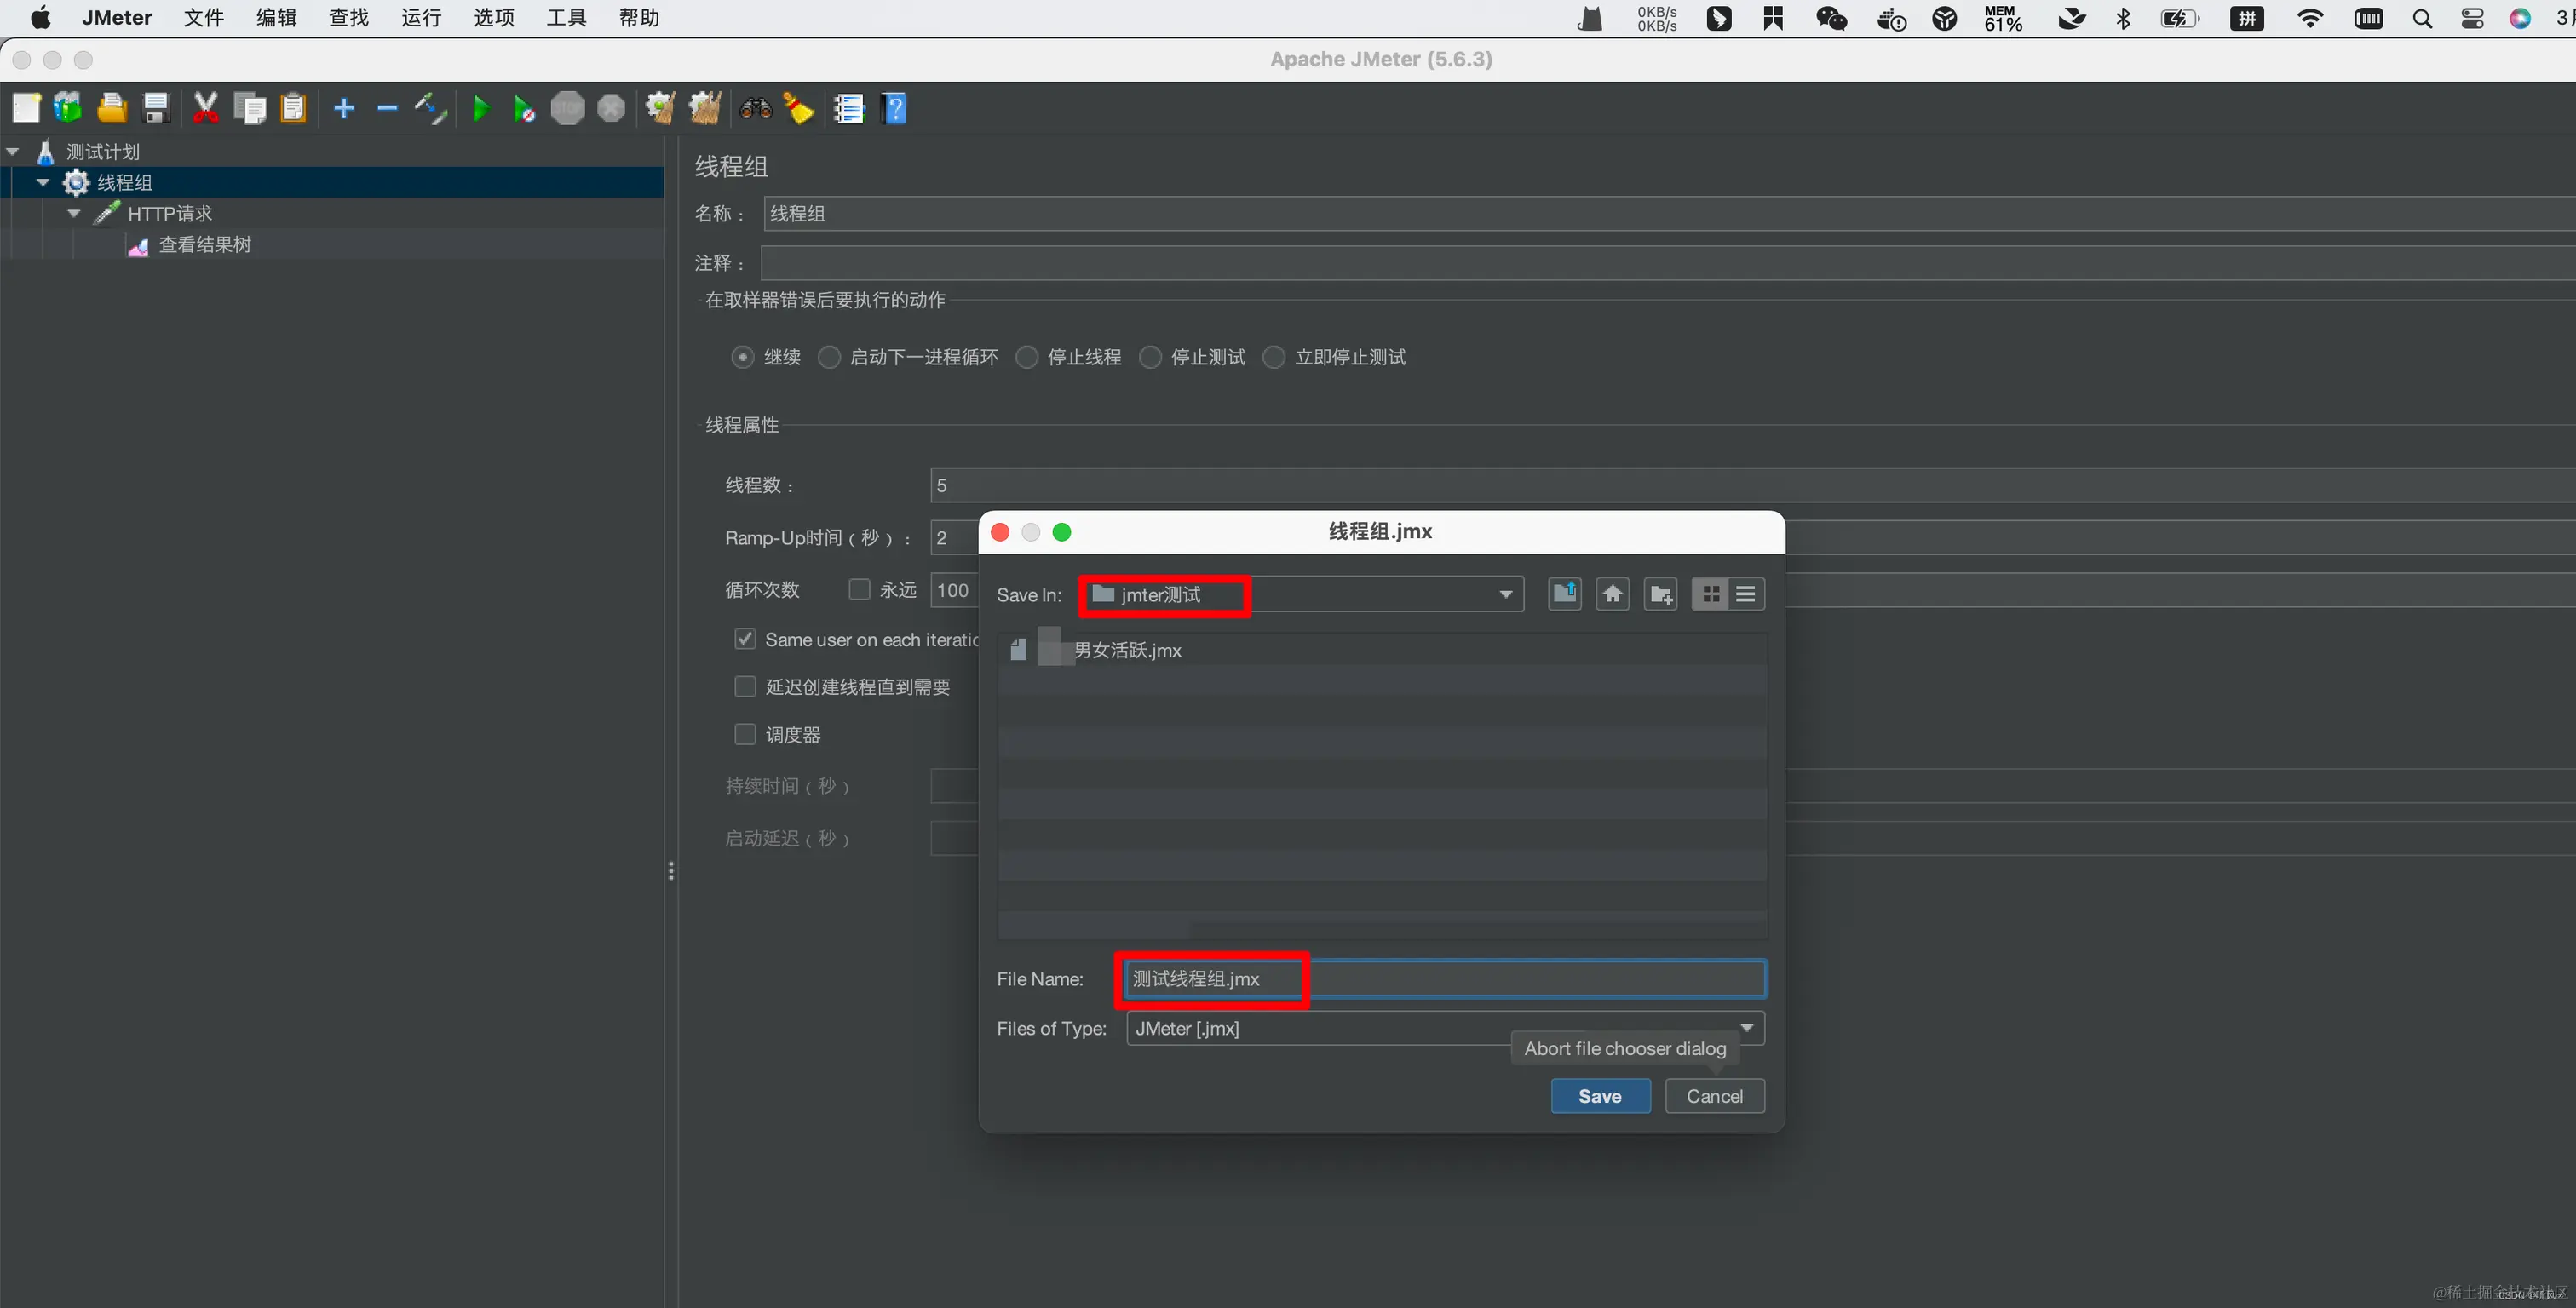Click the blue minus Collapse All icon
This screenshot has width=2576, height=1308.
click(x=387, y=108)
